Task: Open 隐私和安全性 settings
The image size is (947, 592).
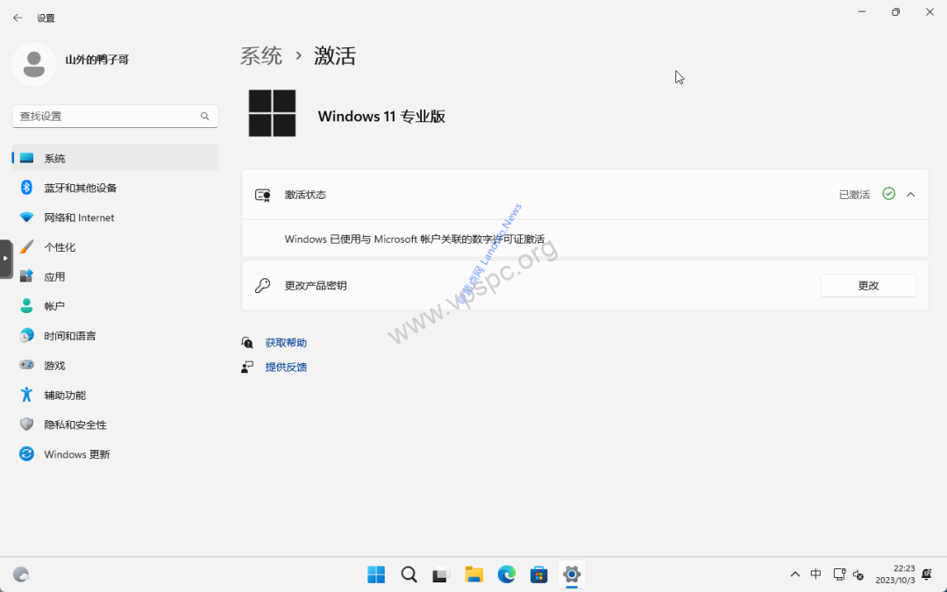Action: pyautogui.click(x=115, y=424)
